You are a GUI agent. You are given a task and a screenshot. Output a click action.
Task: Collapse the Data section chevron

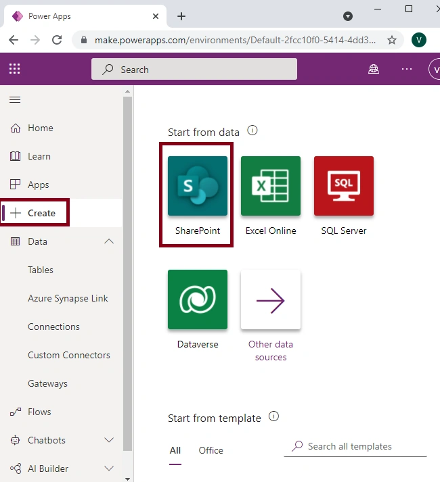click(x=109, y=241)
